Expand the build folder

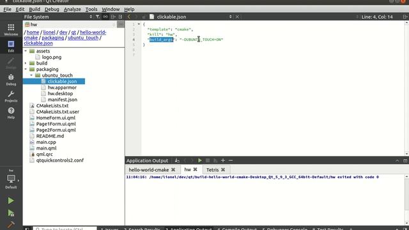click(26, 63)
